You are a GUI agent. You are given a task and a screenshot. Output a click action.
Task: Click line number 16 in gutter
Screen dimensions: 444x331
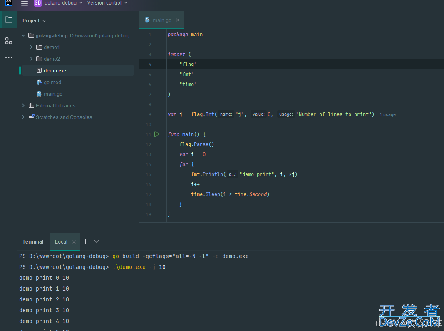(x=149, y=184)
